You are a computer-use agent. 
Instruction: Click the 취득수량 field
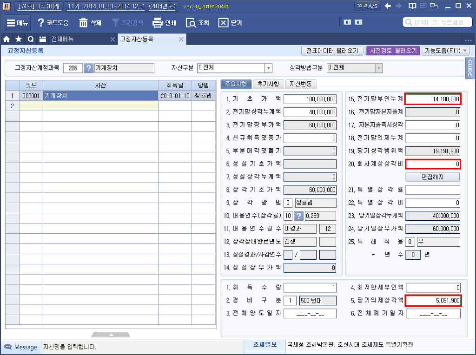coord(310,287)
